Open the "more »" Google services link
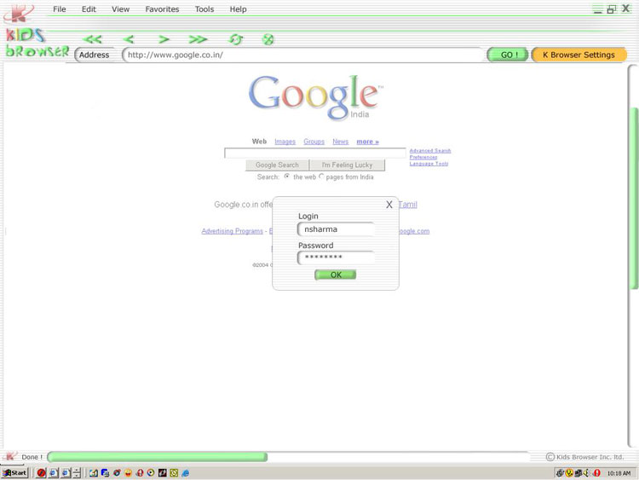 coord(367,142)
